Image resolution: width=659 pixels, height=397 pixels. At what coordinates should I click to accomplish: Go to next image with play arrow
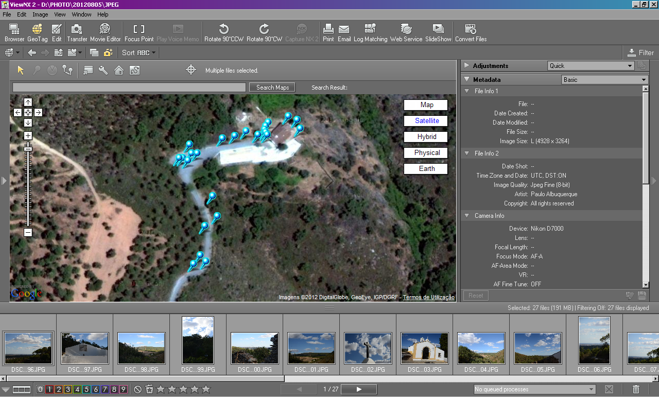[359, 389]
